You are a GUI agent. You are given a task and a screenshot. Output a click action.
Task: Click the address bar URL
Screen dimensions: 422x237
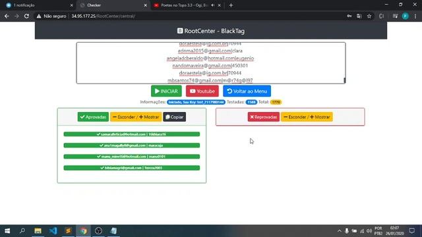[103, 16]
